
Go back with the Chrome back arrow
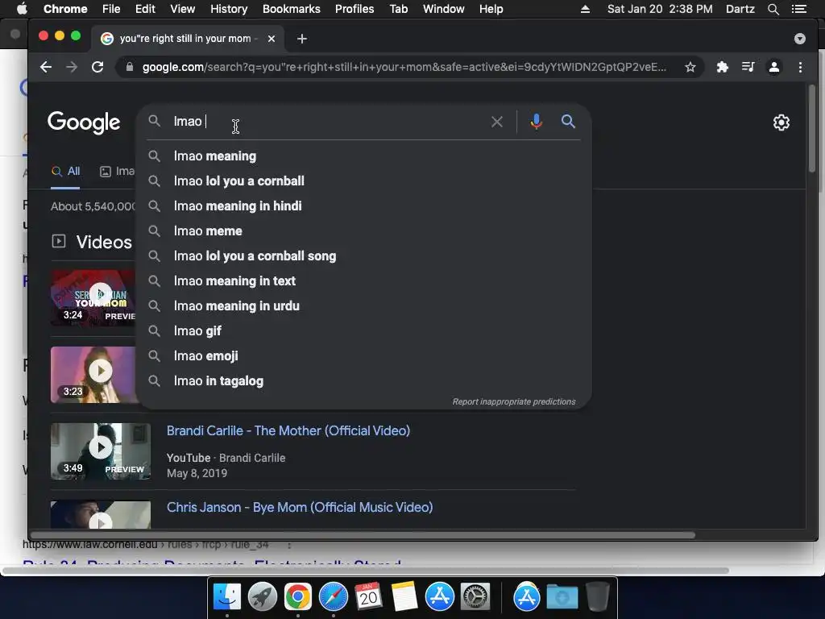coord(46,67)
